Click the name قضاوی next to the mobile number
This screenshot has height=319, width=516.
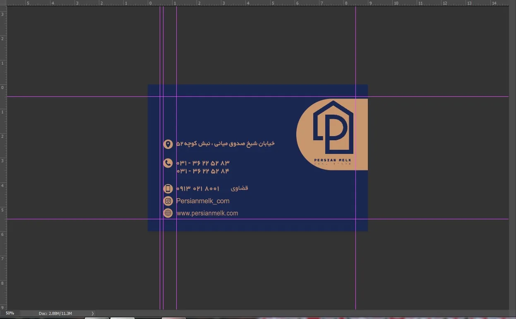(x=239, y=188)
